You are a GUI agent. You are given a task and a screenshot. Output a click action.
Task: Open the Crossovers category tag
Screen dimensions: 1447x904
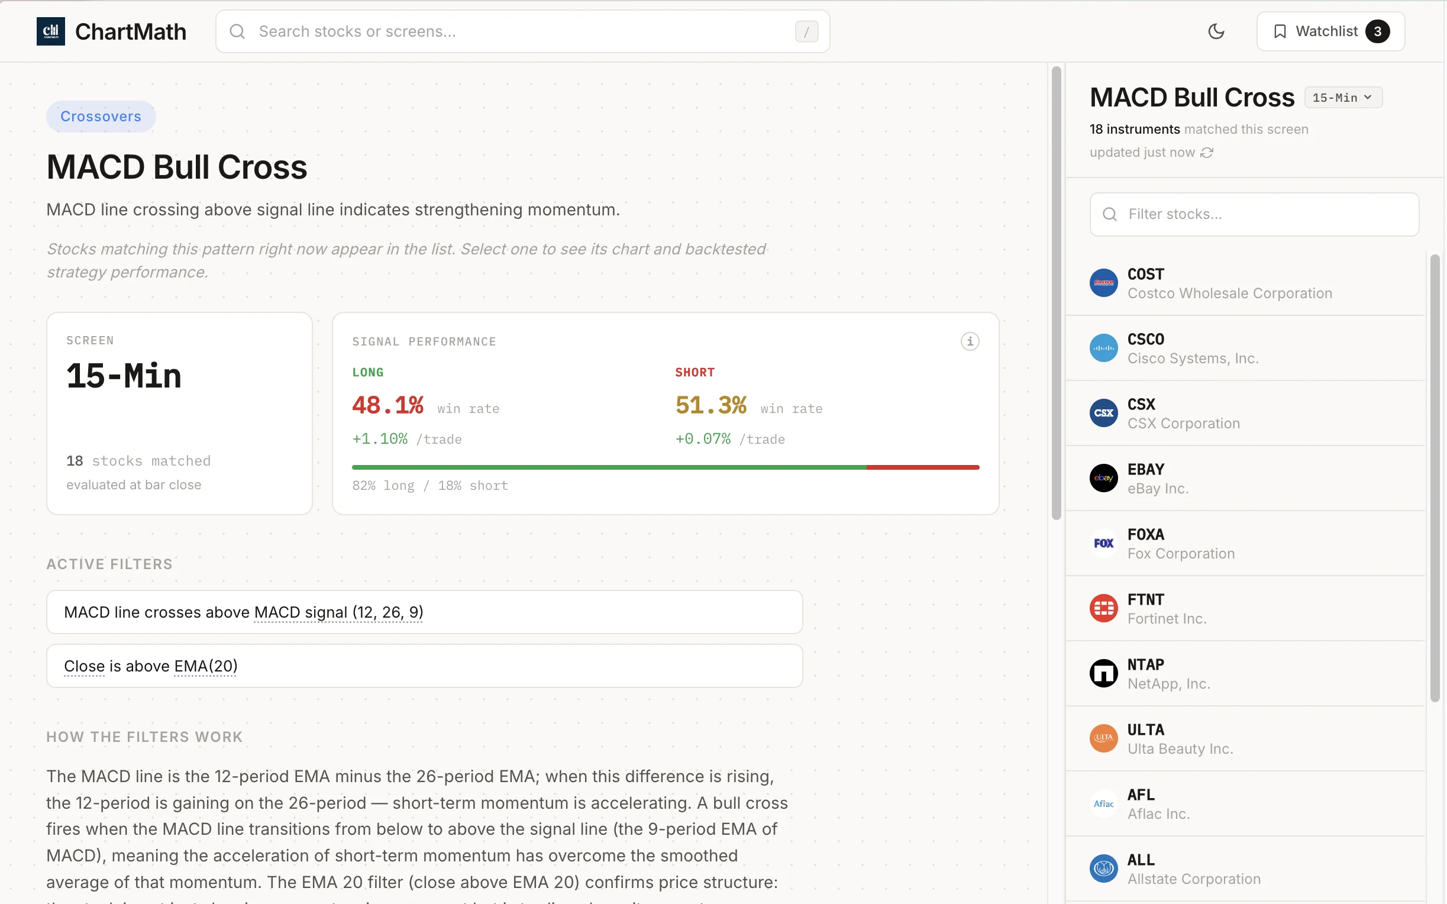[x=101, y=116]
